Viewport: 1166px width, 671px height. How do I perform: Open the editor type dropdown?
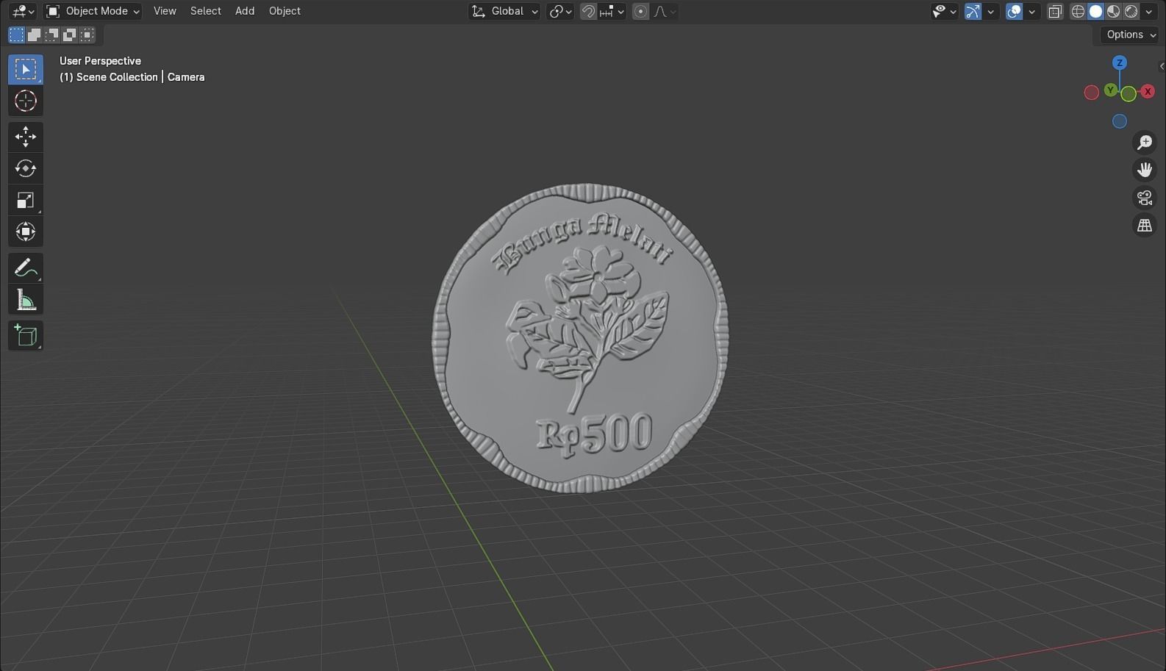[x=23, y=11]
